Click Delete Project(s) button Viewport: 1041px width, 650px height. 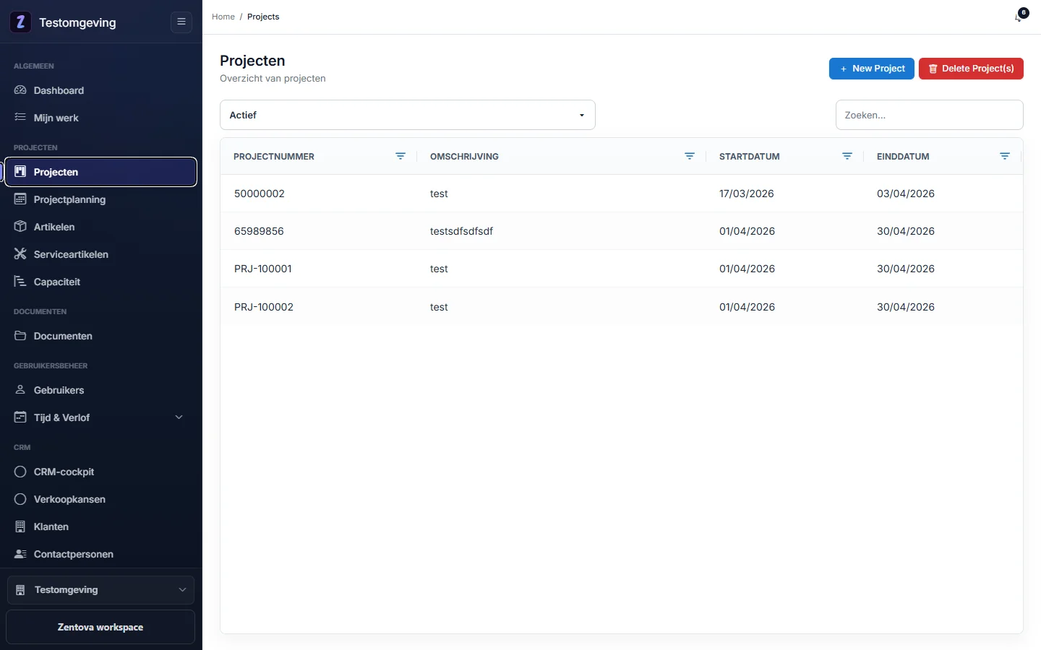[971, 69]
